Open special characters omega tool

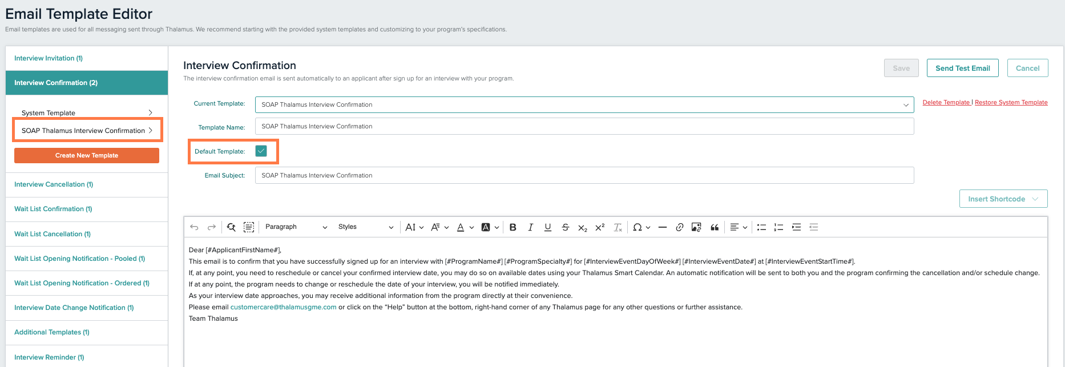coord(638,227)
